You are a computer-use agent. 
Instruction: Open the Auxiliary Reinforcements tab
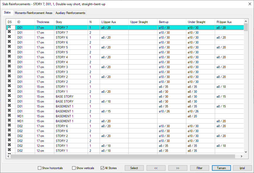coord(70,13)
